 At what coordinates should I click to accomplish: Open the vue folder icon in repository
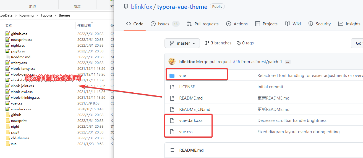(x=172, y=76)
